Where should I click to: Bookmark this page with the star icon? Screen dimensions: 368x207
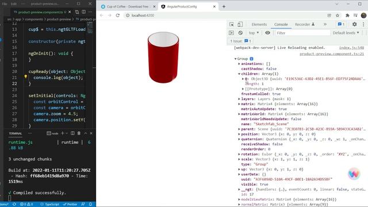coord(338,16)
